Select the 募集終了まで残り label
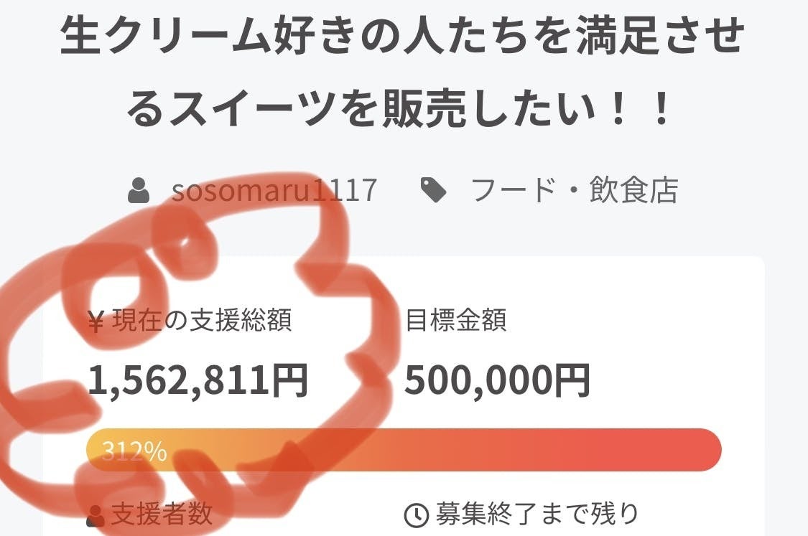The height and width of the screenshot is (536, 808). coord(537,514)
